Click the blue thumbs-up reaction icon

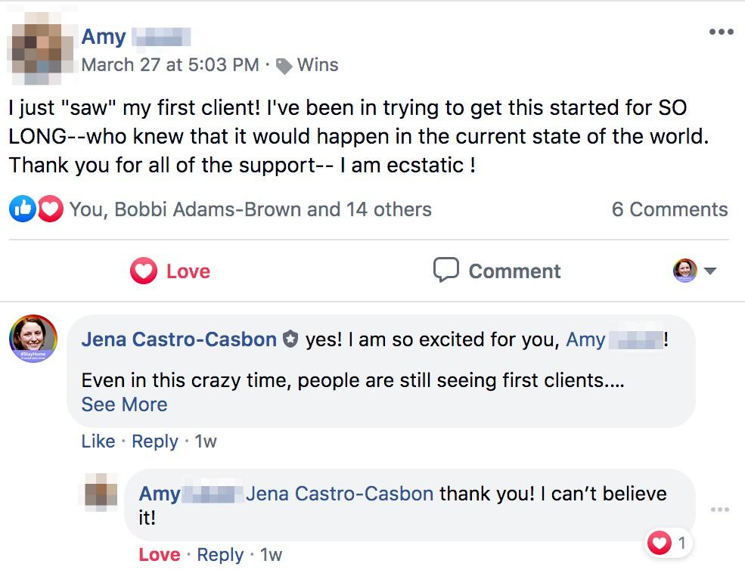click(x=22, y=209)
